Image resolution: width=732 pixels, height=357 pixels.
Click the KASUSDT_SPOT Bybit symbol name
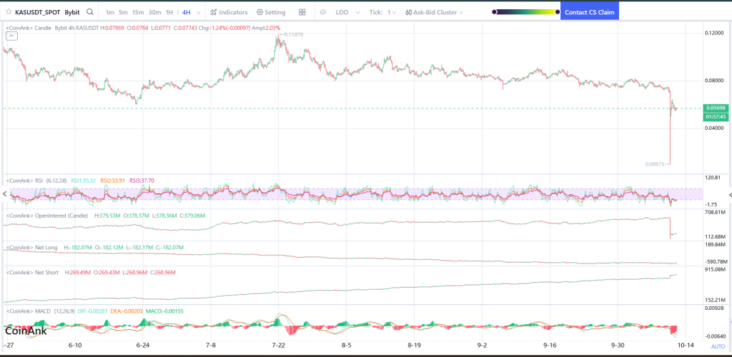tap(47, 12)
